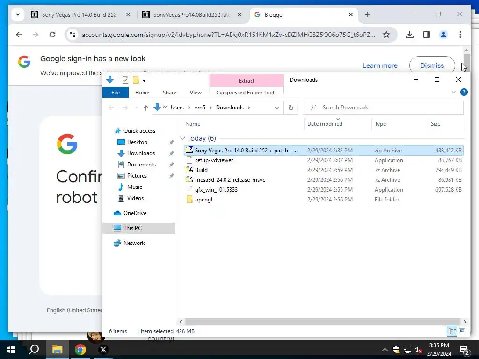479x359 pixels.
Task: Bookmark this page with the star icon
Action: tap(386, 35)
